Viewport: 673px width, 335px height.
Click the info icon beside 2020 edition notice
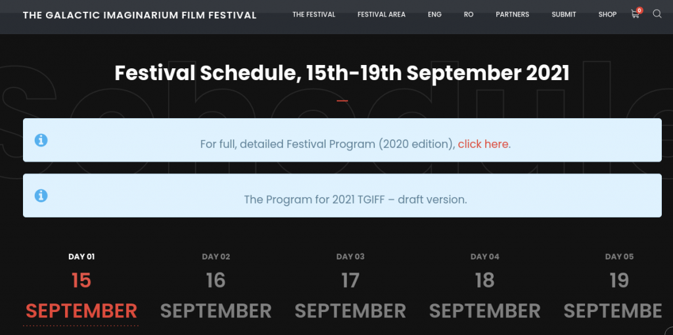point(41,140)
